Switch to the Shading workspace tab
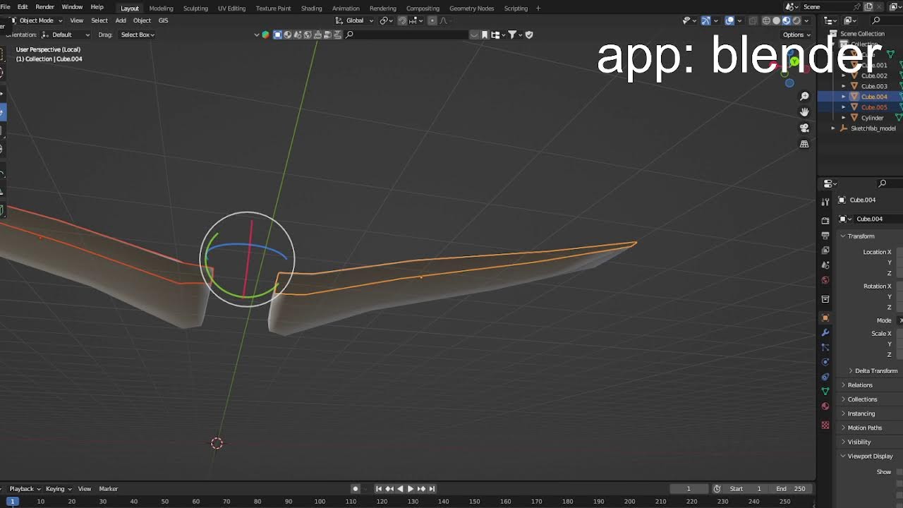903x508 pixels. [x=311, y=8]
